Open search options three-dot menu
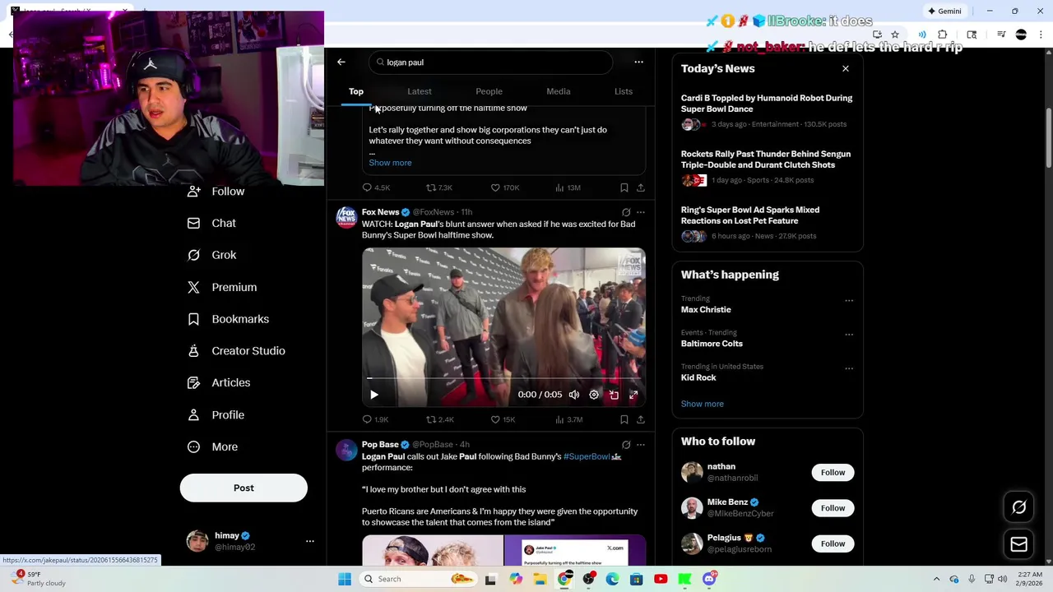This screenshot has height=592, width=1053. click(638, 62)
